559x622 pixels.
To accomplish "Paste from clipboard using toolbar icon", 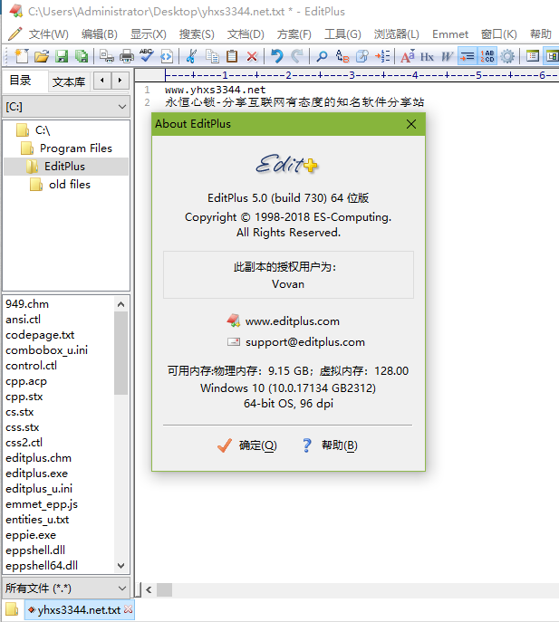I will coord(232,56).
